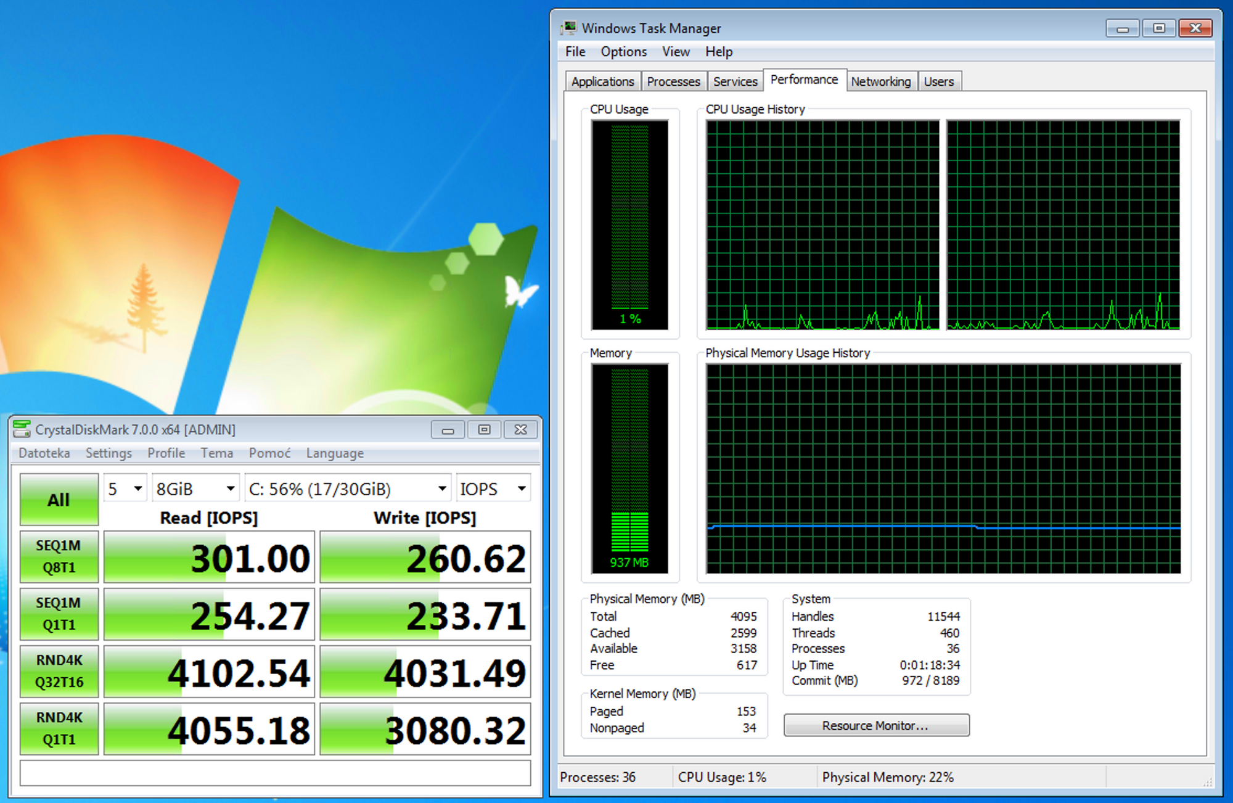Start the RND4K Q1T1 test
This screenshot has height=803, width=1233.
coord(59,729)
